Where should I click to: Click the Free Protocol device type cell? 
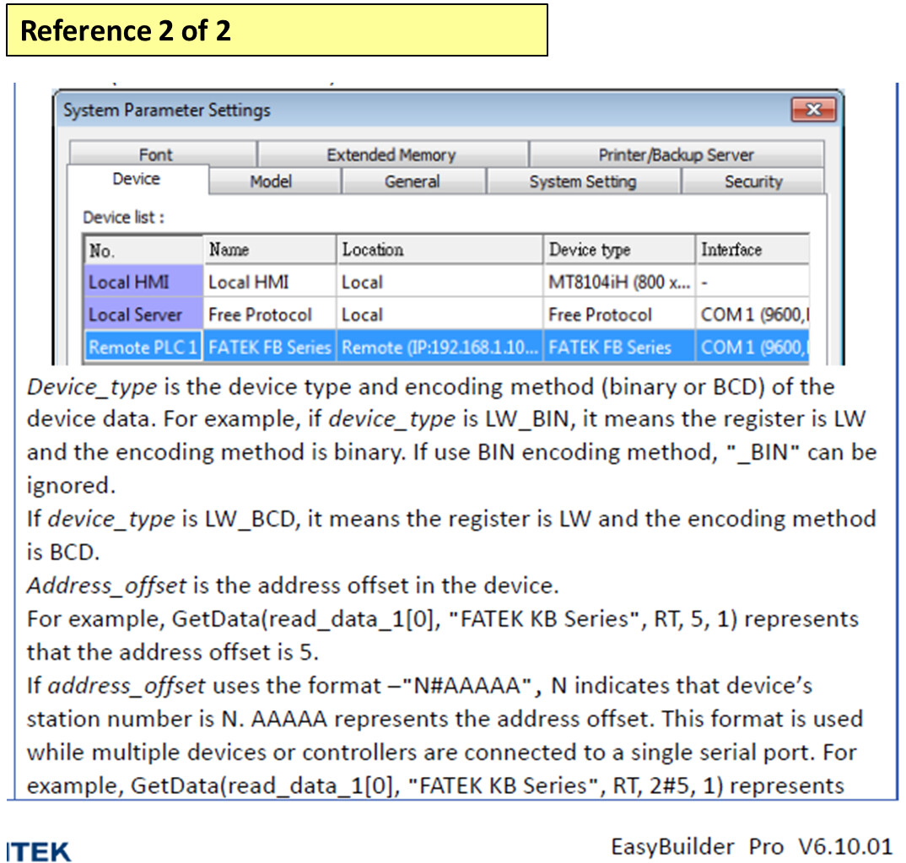point(619,314)
